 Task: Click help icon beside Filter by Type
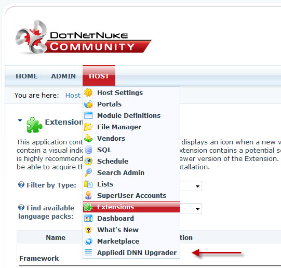[x=21, y=184]
